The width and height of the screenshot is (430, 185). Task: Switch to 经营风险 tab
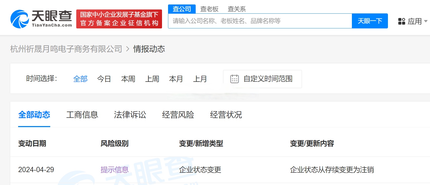click(x=178, y=115)
